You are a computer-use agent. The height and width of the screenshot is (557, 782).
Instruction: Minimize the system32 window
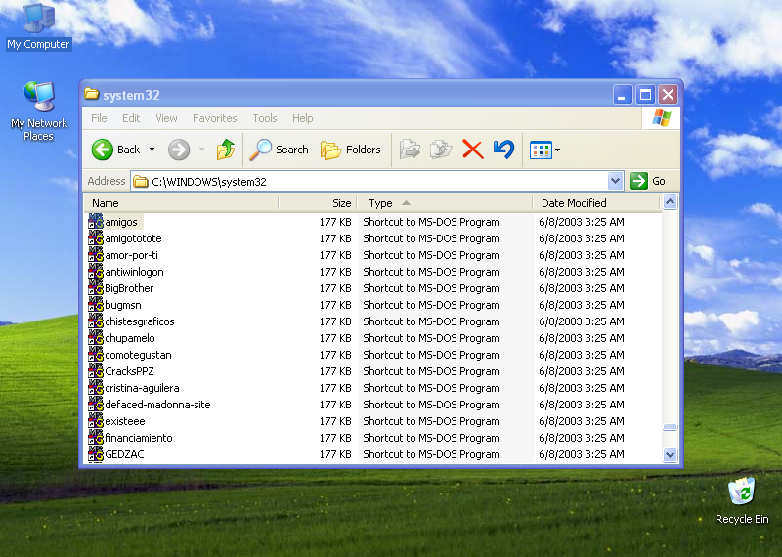[x=623, y=94]
